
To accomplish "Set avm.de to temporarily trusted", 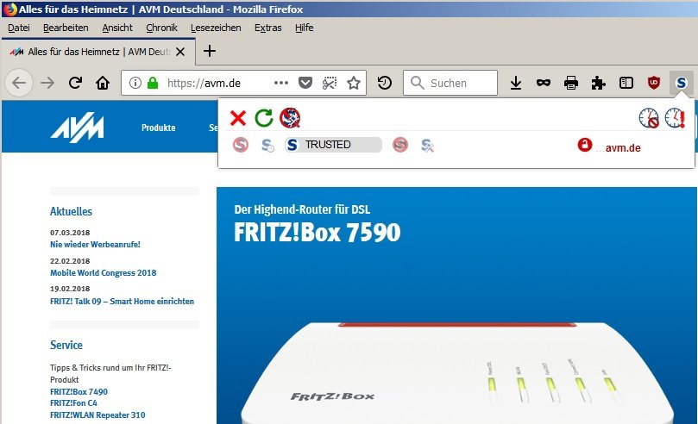I will 267,146.
